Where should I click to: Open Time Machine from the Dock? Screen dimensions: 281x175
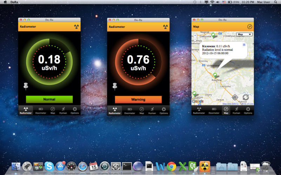(105, 167)
